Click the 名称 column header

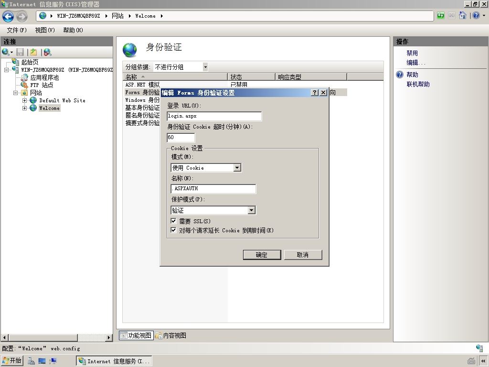click(175, 77)
